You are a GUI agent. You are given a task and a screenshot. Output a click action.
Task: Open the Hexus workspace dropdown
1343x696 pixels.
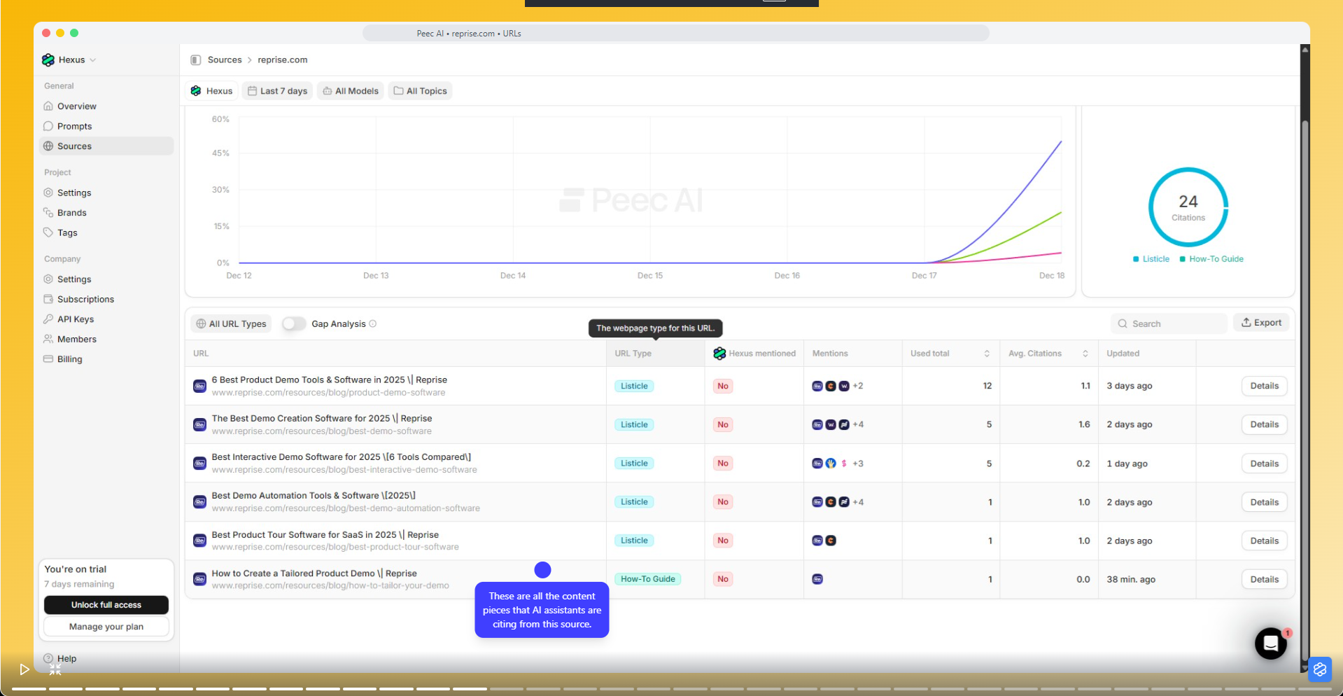pos(69,60)
